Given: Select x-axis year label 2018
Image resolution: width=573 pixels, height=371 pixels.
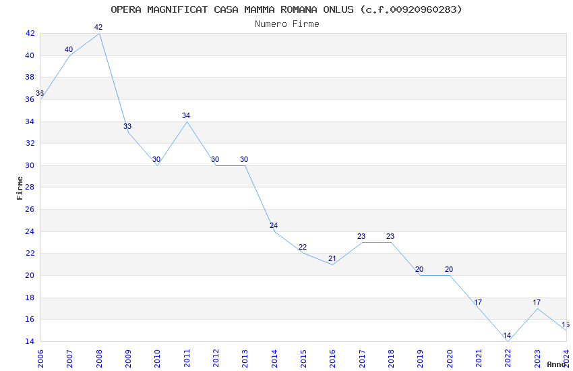Looking at the screenshot, I should click(x=391, y=358).
